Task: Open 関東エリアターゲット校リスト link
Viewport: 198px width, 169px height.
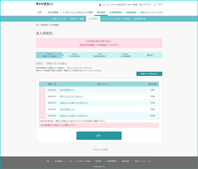Action: click(x=71, y=96)
